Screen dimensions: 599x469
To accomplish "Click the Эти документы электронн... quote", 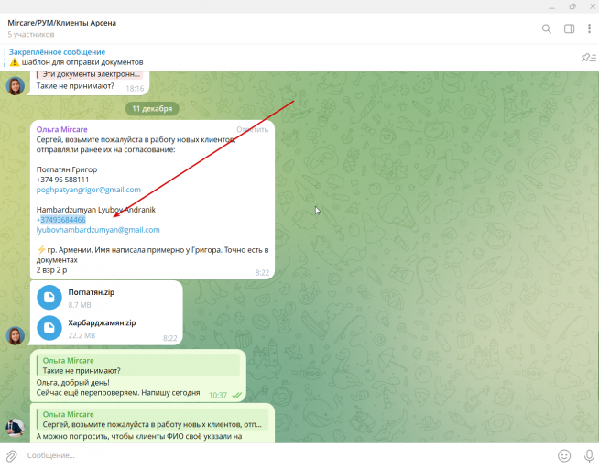I will 91,74.
